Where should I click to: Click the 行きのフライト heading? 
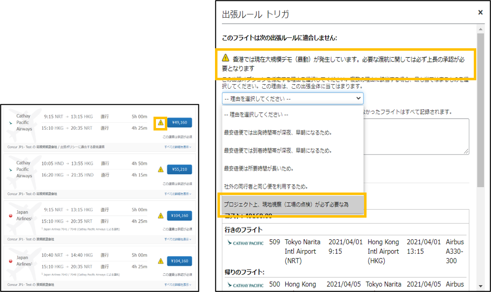point(244,230)
